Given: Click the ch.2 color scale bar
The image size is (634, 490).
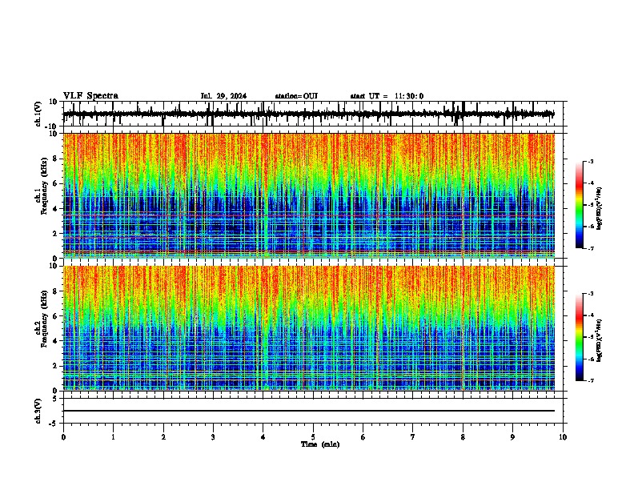Looking at the screenshot, I should coord(580,337).
